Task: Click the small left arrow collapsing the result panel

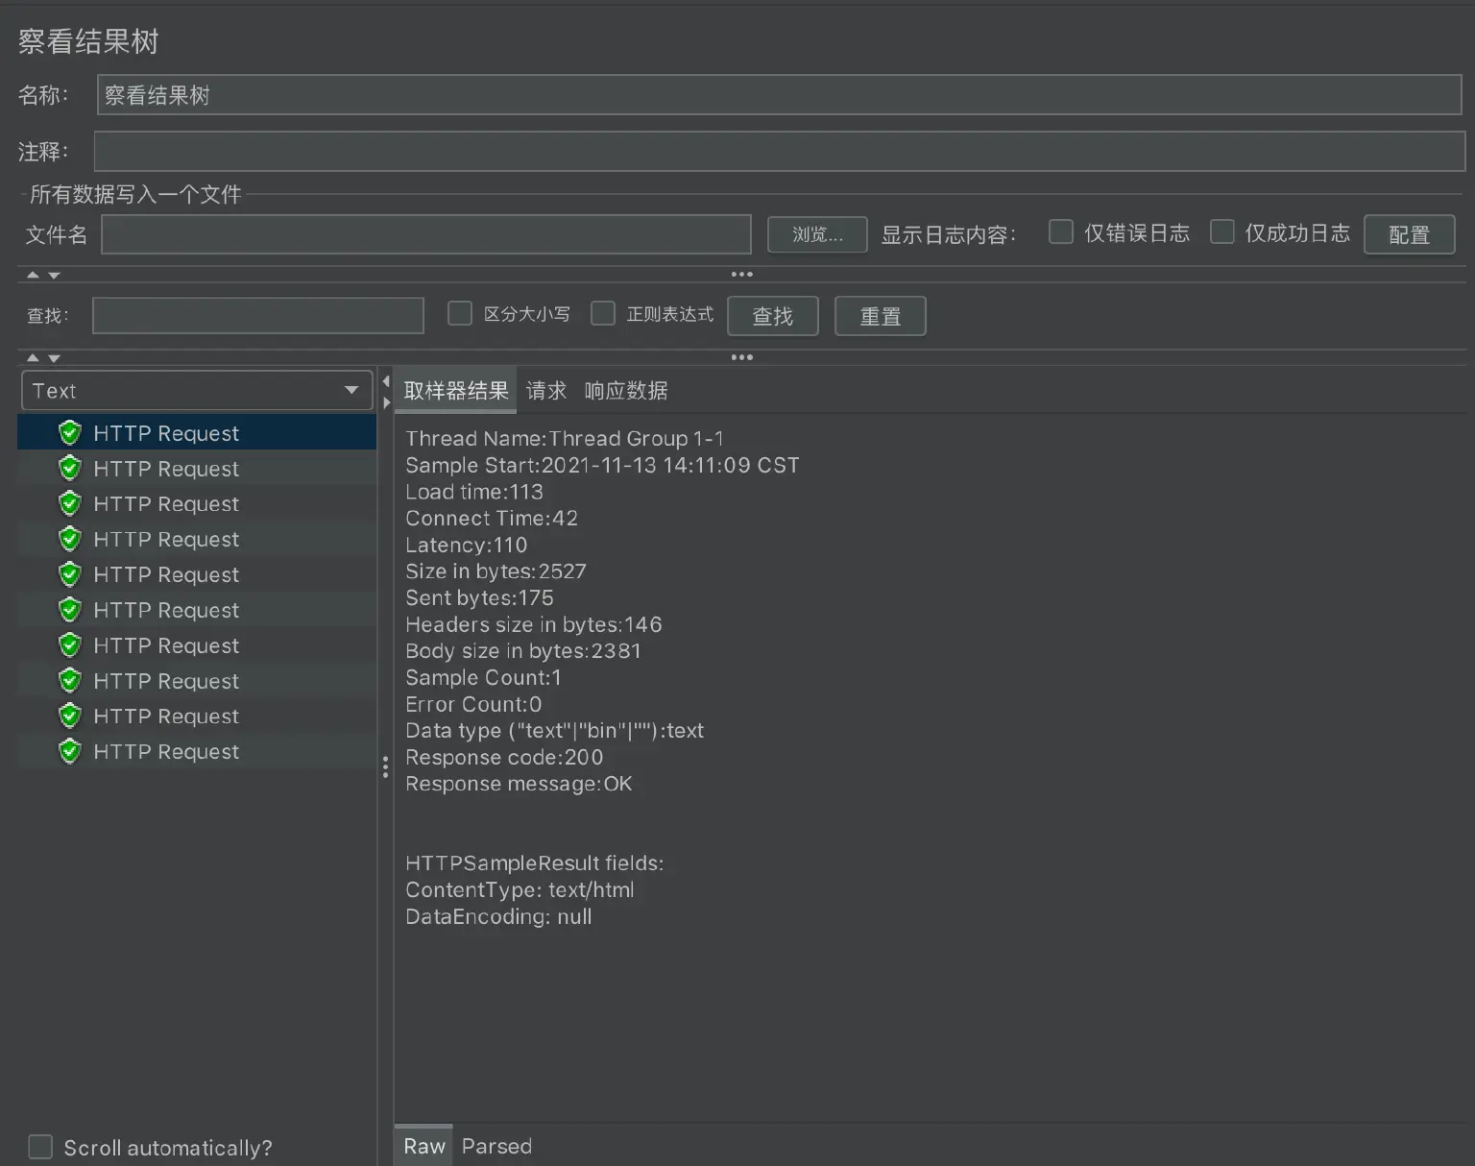Action: pos(386,381)
